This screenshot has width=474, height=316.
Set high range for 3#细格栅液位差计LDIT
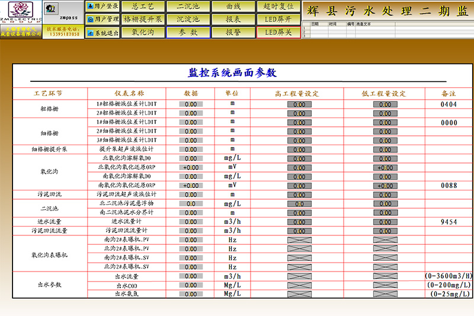click(x=299, y=141)
